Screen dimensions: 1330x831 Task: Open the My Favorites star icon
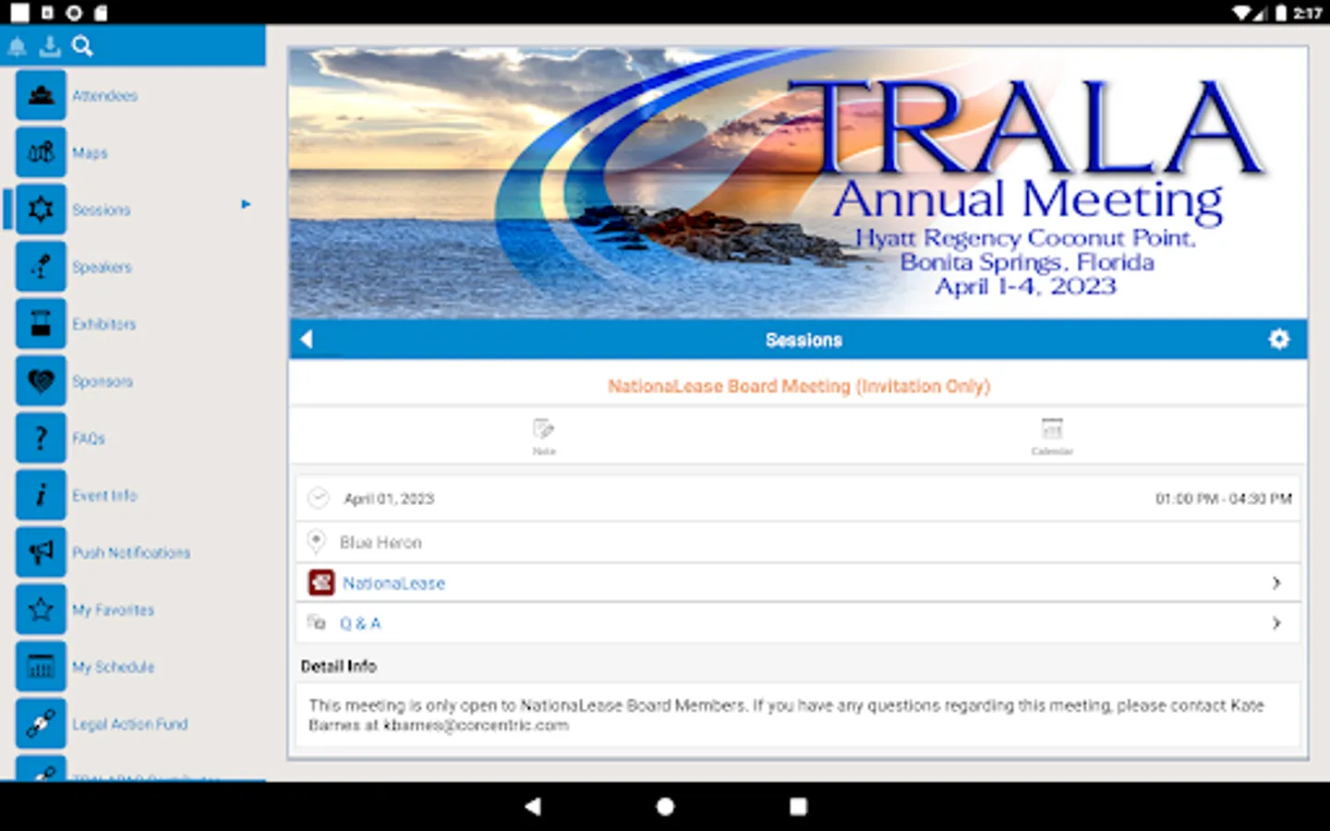[41, 609]
